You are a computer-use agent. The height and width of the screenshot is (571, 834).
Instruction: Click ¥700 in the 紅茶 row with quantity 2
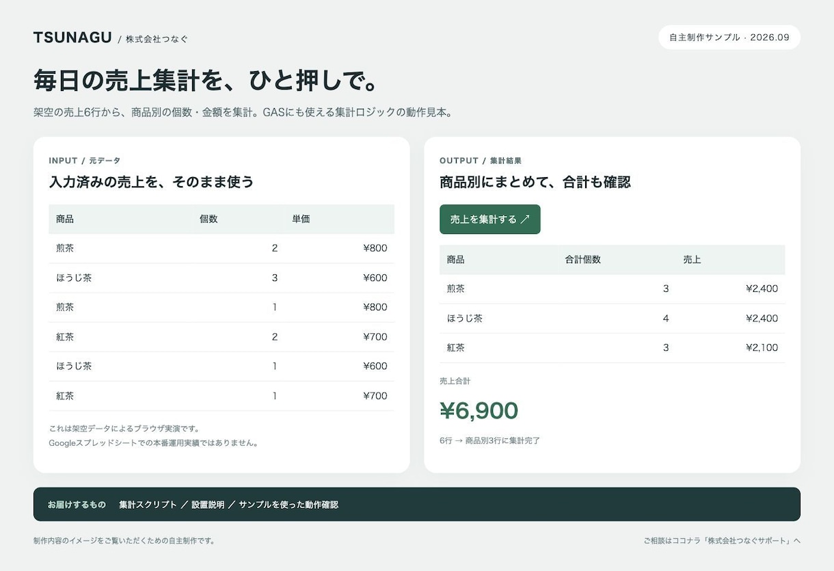click(x=375, y=336)
